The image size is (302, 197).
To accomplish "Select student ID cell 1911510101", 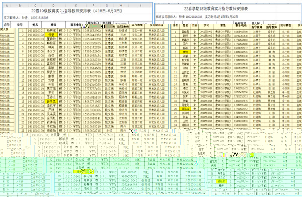I will (36, 31).
